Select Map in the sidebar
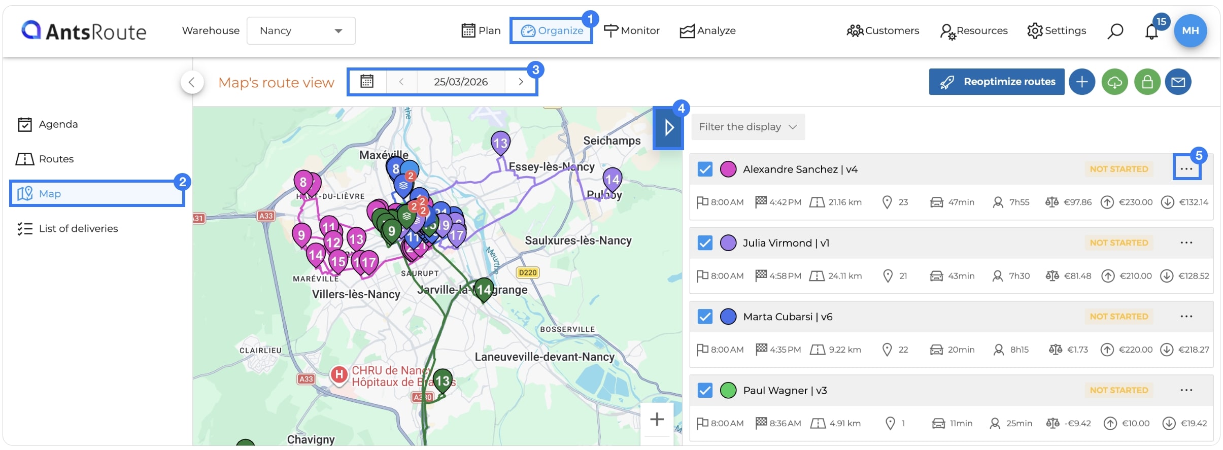 pos(96,193)
